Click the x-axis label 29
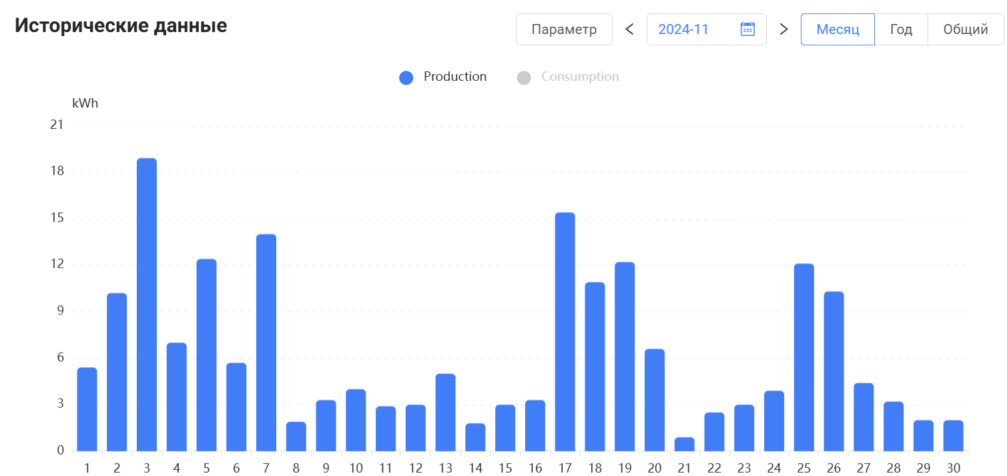 coord(924,468)
